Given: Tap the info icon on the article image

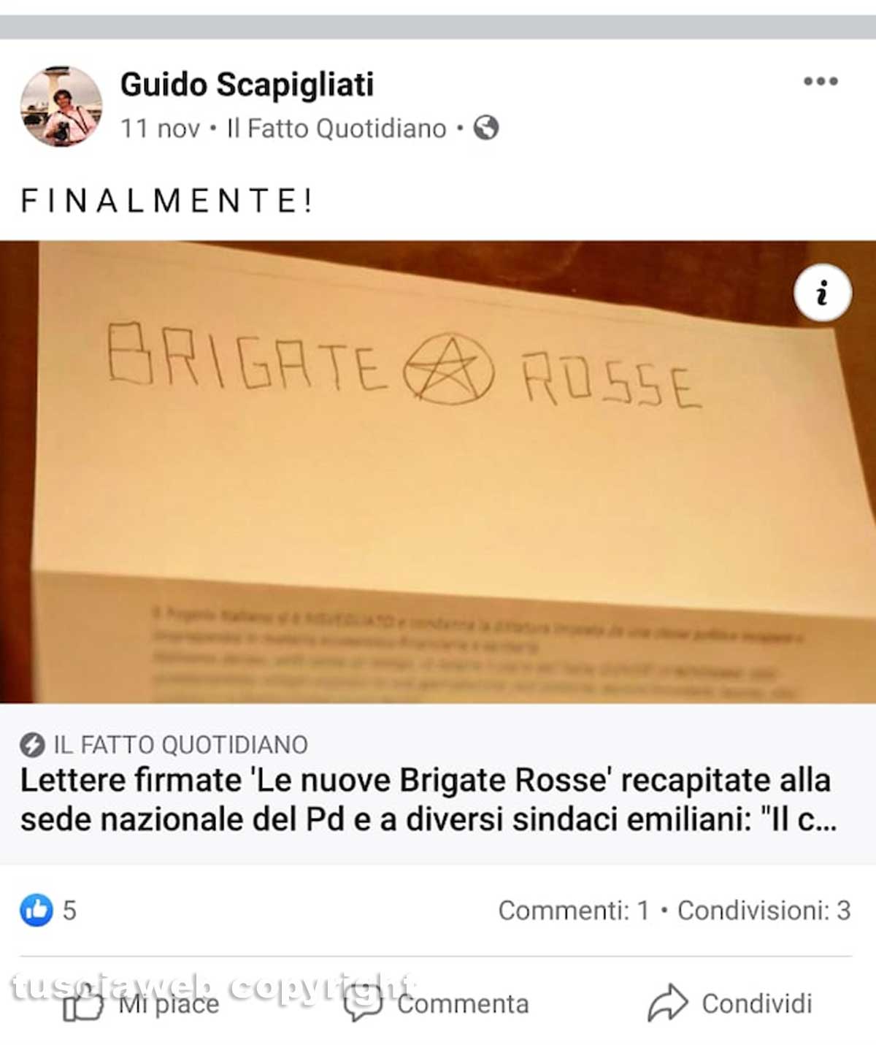Looking at the screenshot, I should click(x=823, y=294).
